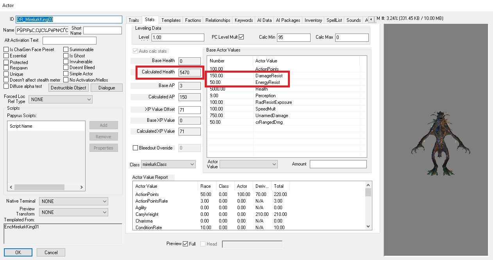The height and width of the screenshot is (260, 493).
Task: Toggle the PC Level Mult checkbox
Action: (x=241, y=37)
